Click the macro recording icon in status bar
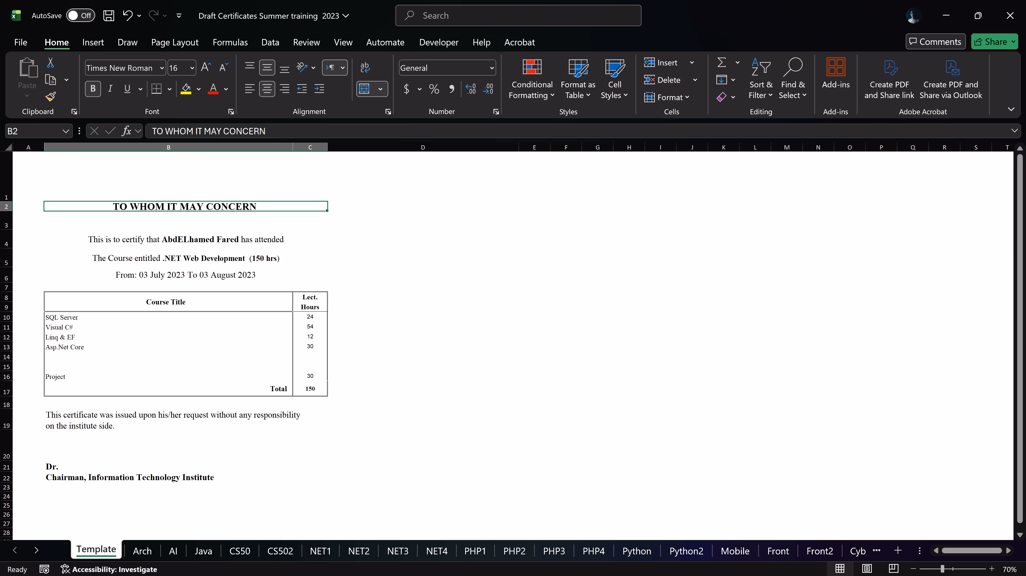The height and width of the screenshot is (576, 1026). pyautogui.click(x=44, y=569)
